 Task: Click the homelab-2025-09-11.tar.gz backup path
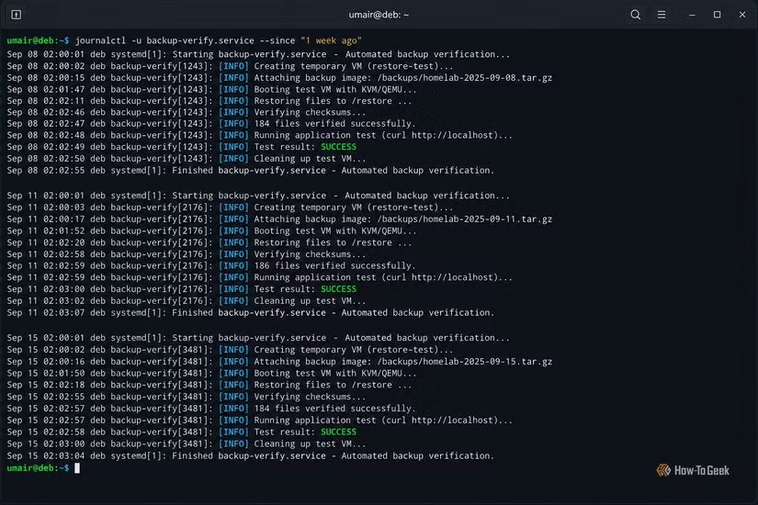tap(465, 219)
